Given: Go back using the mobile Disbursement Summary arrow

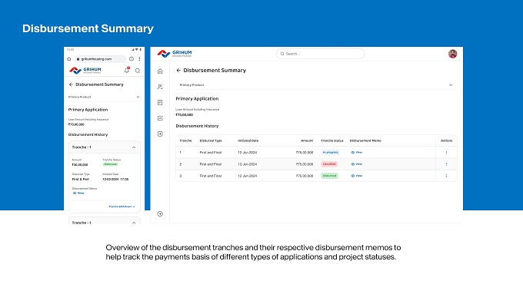Looking at the screenshot, I should pyautogui.click(x=71, y=84).
